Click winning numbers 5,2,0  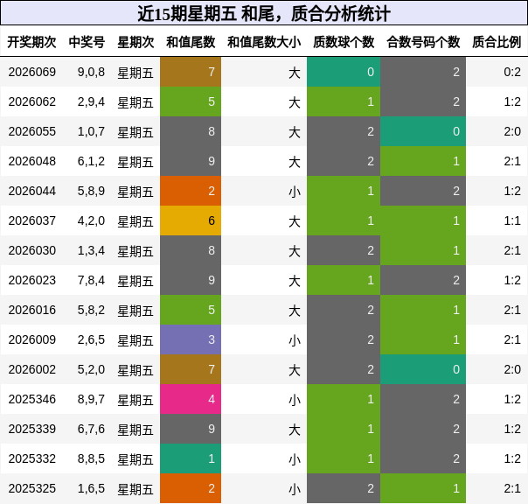tap(91, 369)
